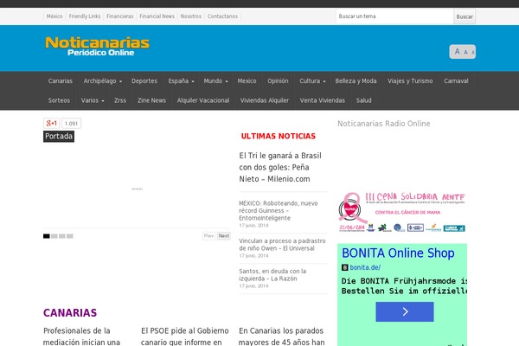519x346 pixels.
Task: Go to first slider page indicator
Action: [47, 236]
